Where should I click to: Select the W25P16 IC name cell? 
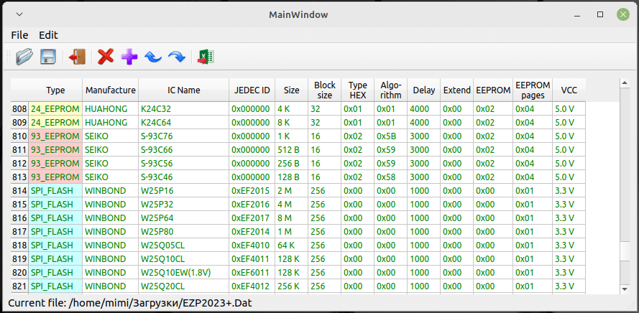click(184, 191)
